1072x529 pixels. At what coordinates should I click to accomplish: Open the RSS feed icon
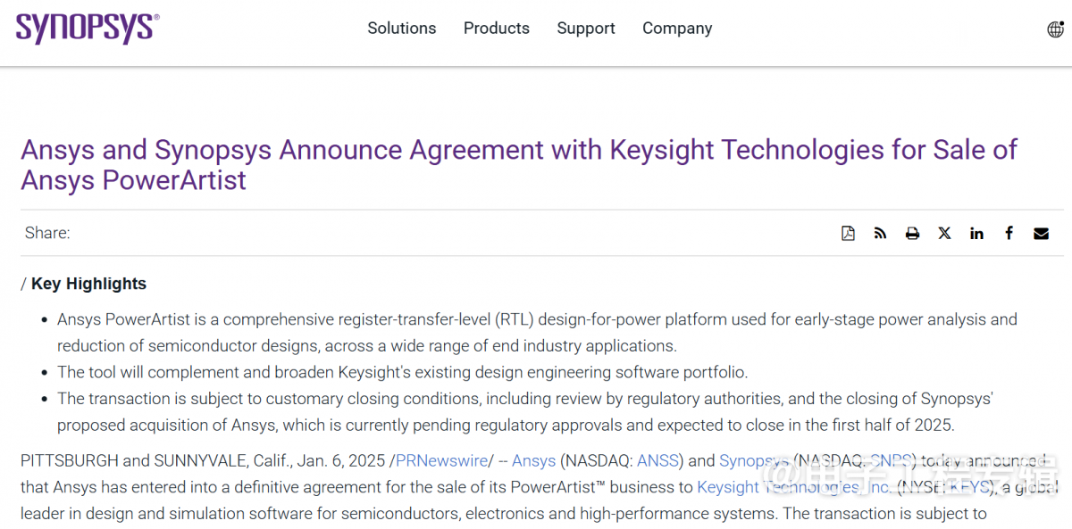pyautogui.click(x=880, y=233)
